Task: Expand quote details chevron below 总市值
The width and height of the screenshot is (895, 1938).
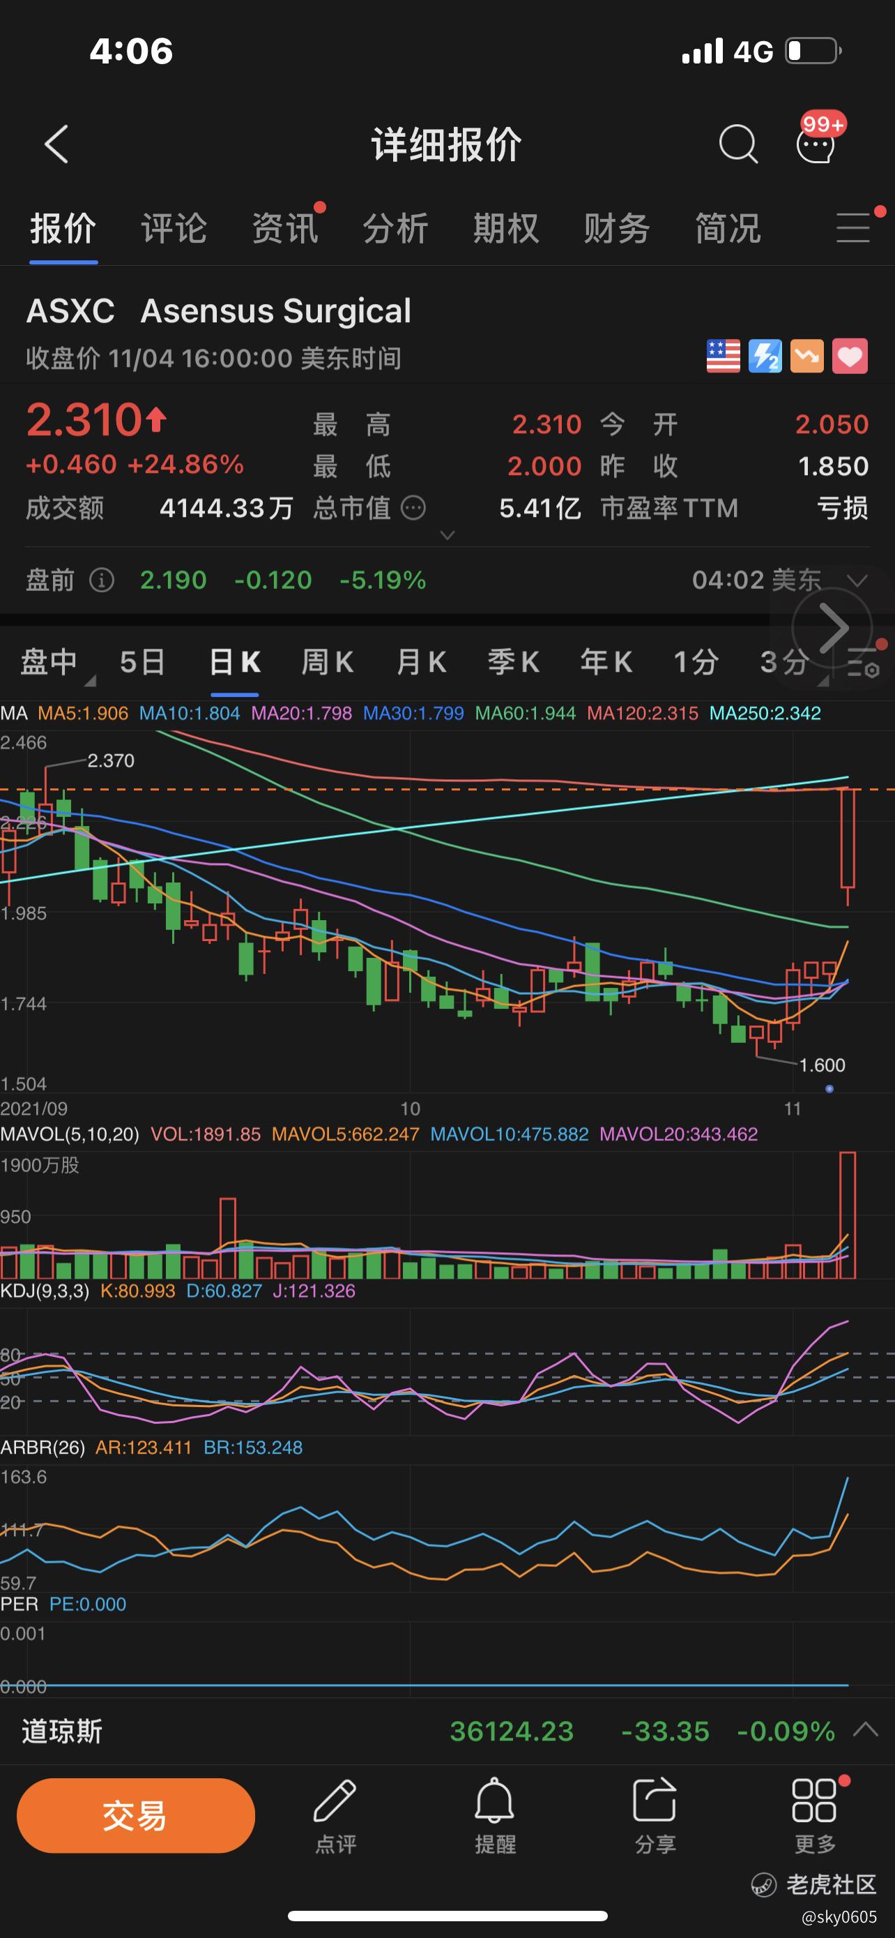Action: click(447, 535)
